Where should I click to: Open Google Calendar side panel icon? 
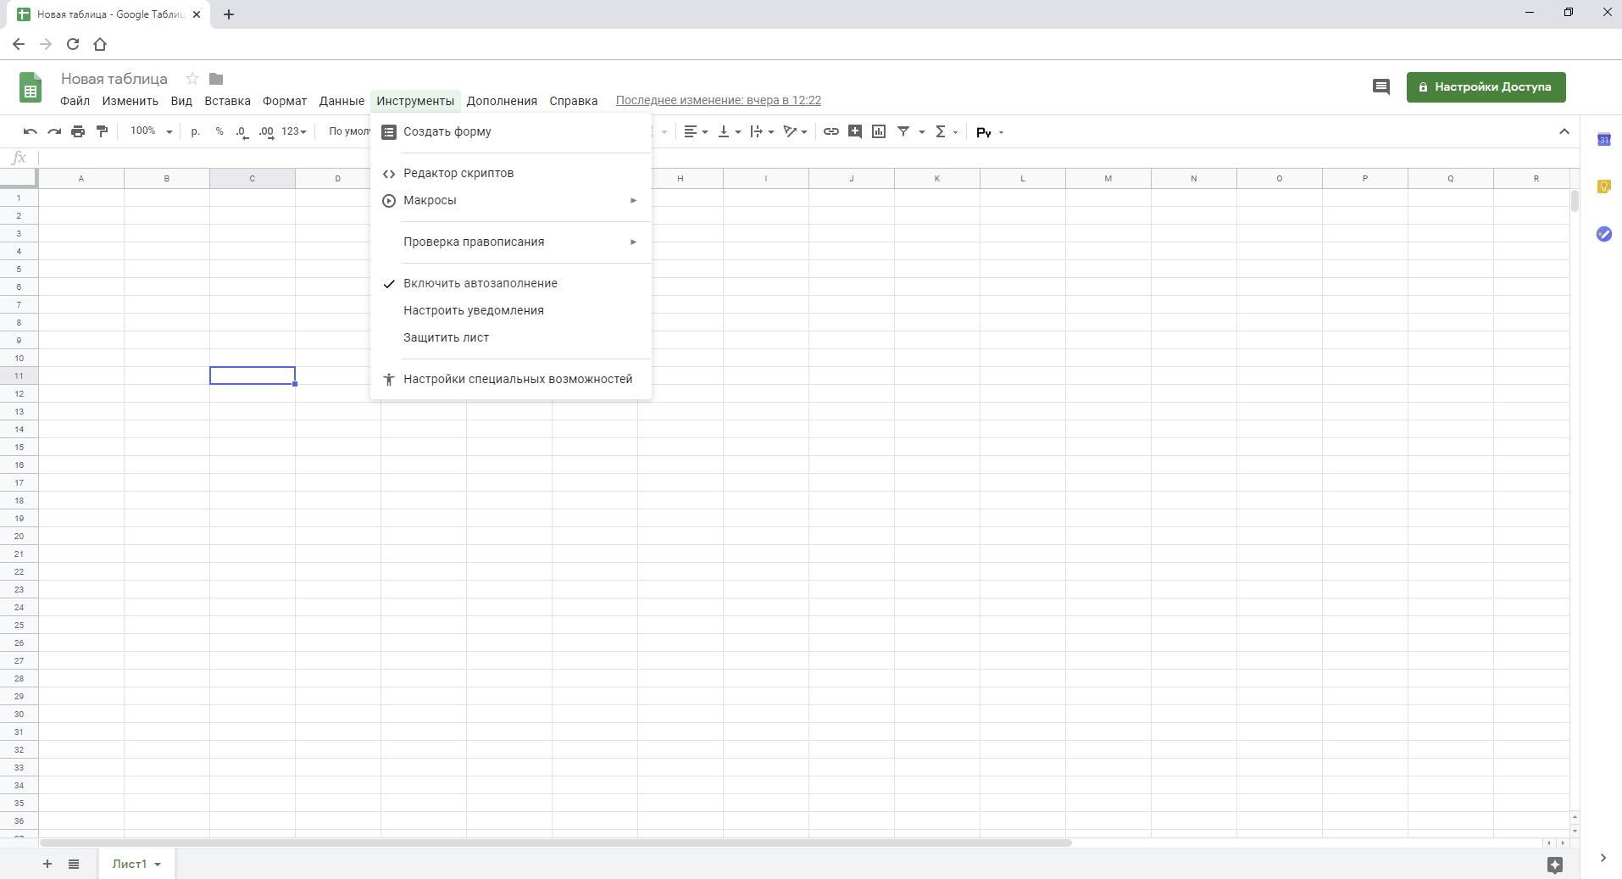(x=1603, y=140)
